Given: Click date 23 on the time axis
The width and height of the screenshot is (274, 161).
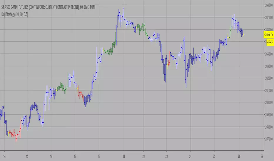Looking at the screenshot, I should click(166, 157).
